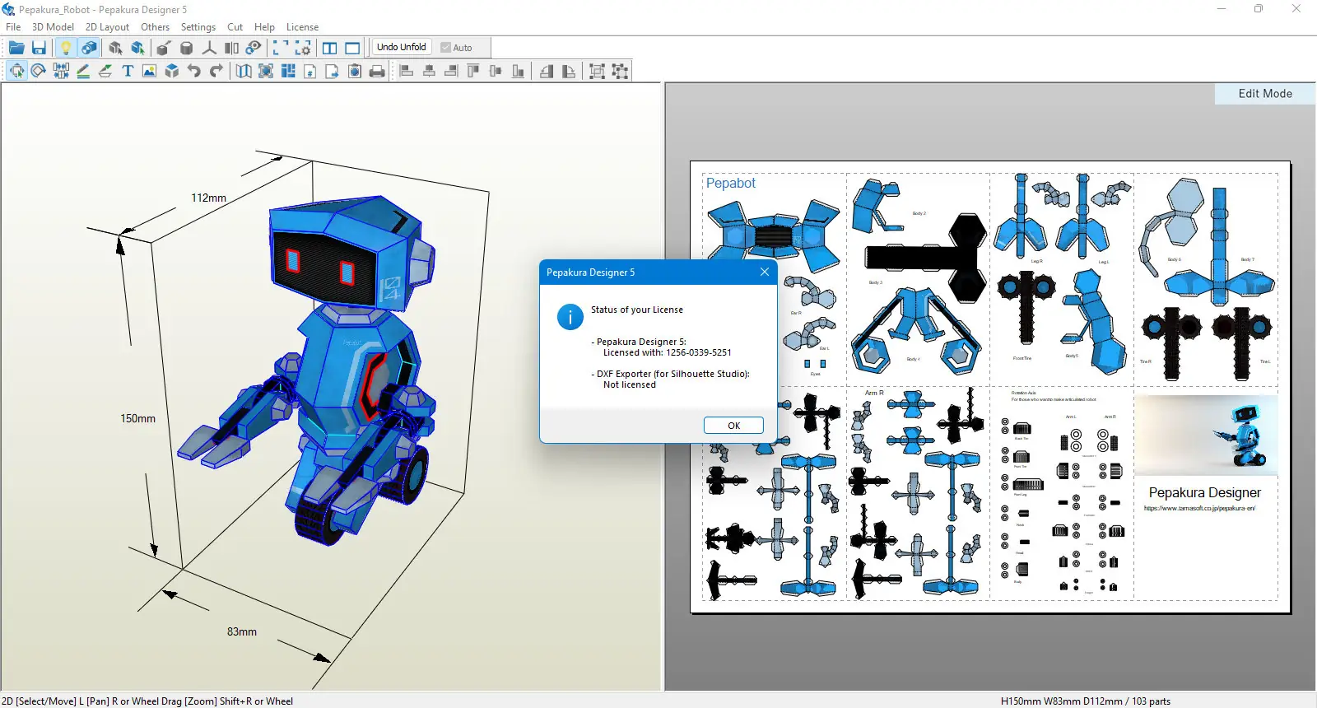Click the Edit Mode label
This screenshot has height=708, width=1317.
coord(1264,94)
